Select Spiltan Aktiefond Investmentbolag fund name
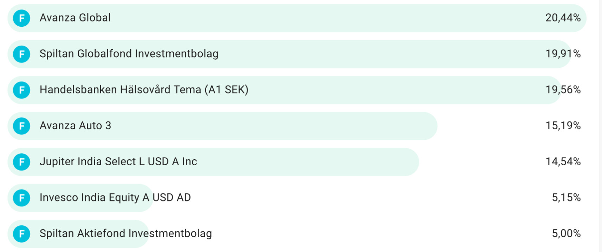This screenshot has width=602, height=252. 125,234
